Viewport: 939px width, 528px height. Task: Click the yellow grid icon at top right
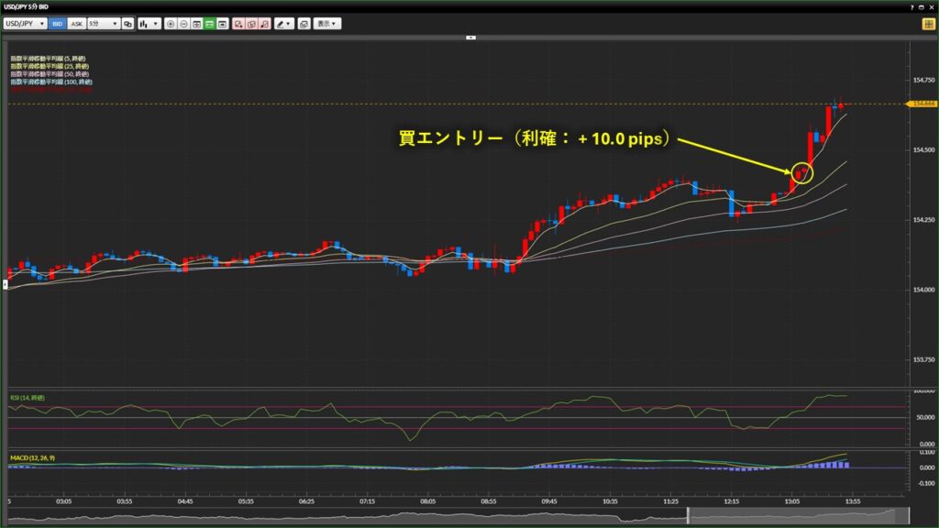(x=928, y=23)
